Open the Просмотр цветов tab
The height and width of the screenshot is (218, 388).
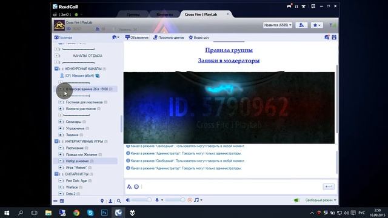[x=169, y=38]
